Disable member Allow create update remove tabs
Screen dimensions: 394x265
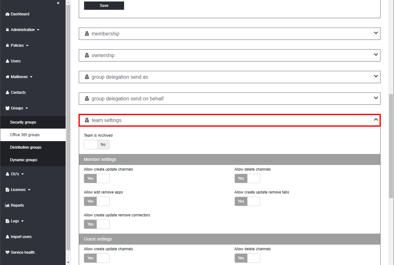pyautogui.click(x=247, y=201)
